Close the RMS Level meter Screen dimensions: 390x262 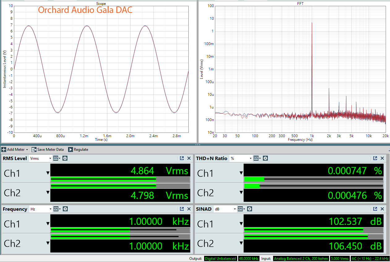coord(189,158)
